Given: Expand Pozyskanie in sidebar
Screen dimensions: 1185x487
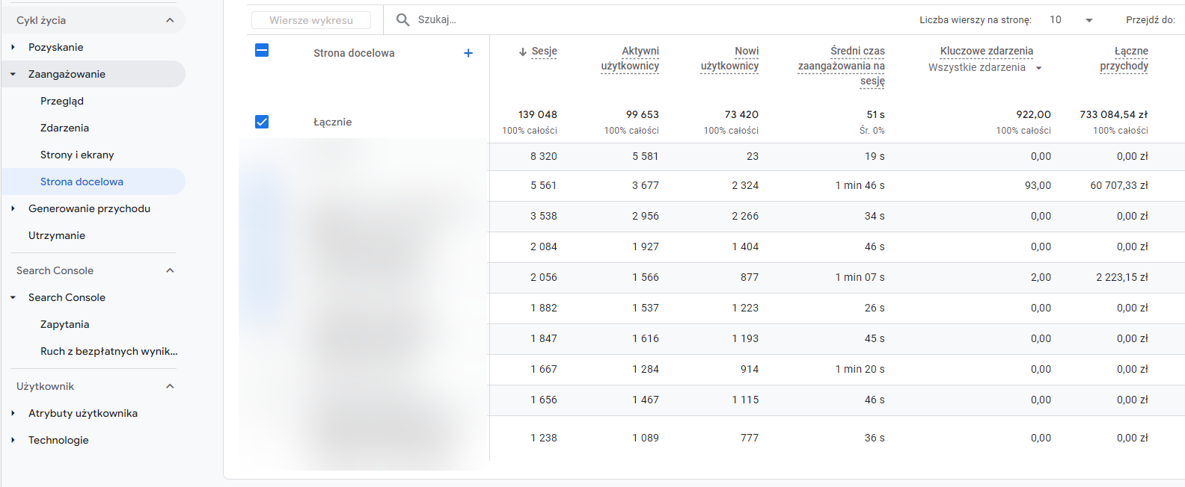Looking at the screenshot, I should 13,47.
